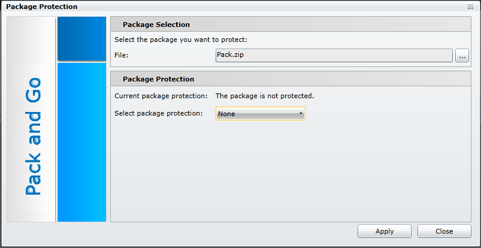Click the browse "..." button beside Pack.zip

(462, 56)
